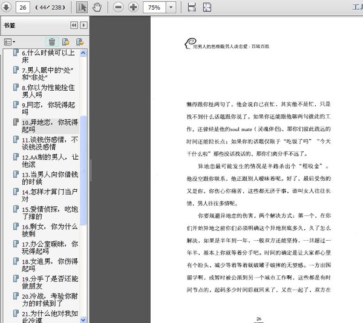Open bookmark 19.分手了是否还能做朋友

[x=50, y=282]
